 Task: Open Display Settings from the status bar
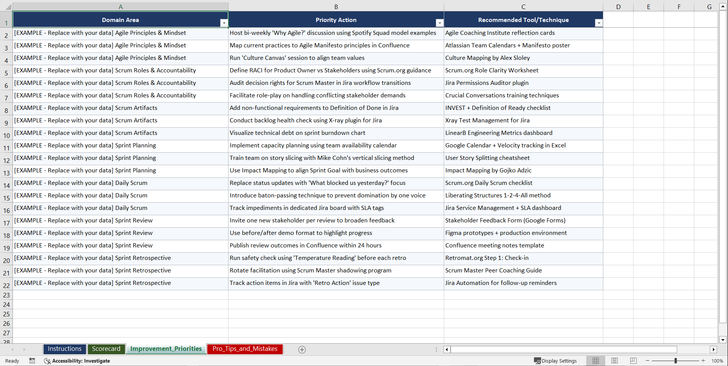point(556,361)
